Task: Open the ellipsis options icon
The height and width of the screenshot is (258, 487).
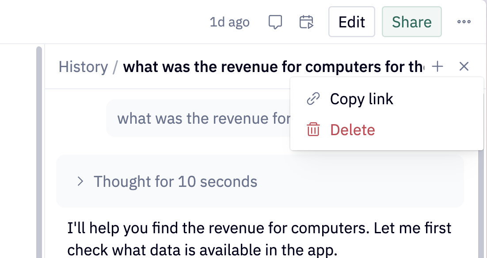Action: click(x=464, y=22)
